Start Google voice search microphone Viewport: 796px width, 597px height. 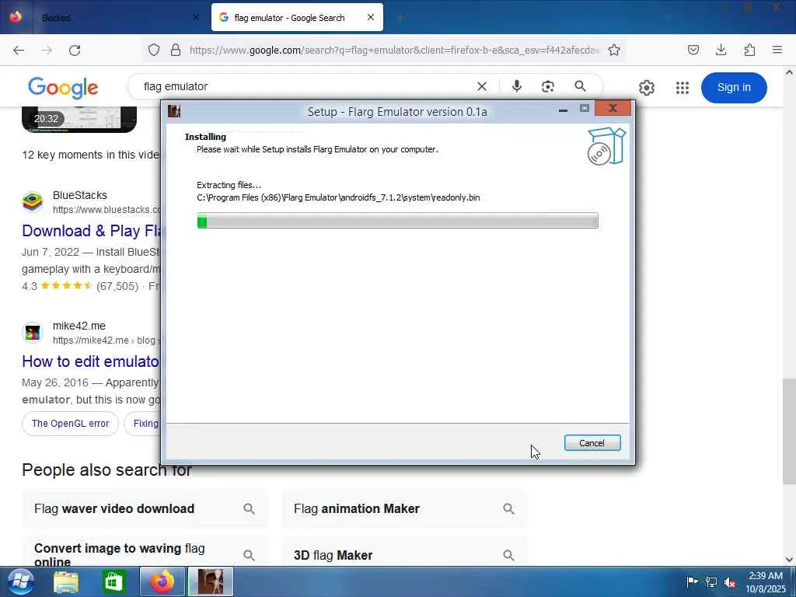[517, 86]
